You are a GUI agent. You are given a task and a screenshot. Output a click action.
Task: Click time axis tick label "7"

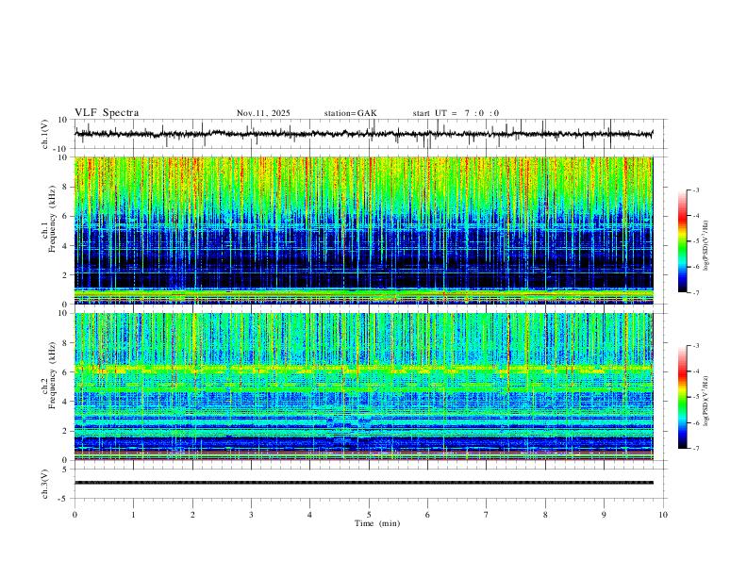click(x=487, y=515)
